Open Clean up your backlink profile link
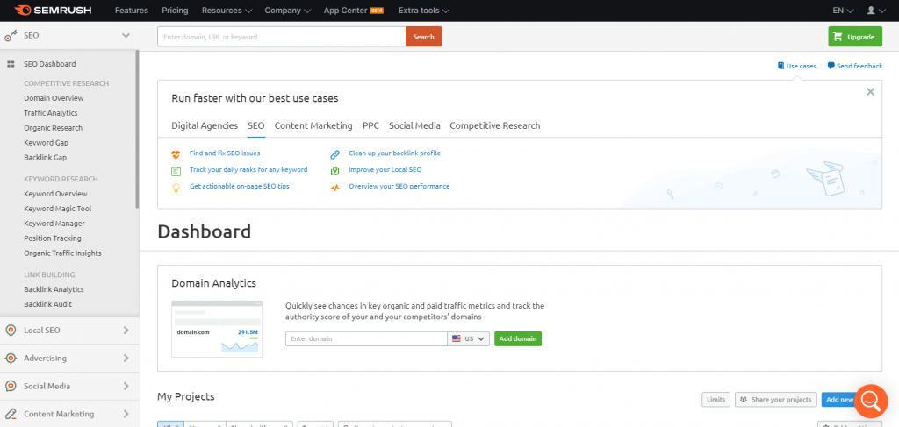This screenshot has width=899, height=427. pos(394,153)
